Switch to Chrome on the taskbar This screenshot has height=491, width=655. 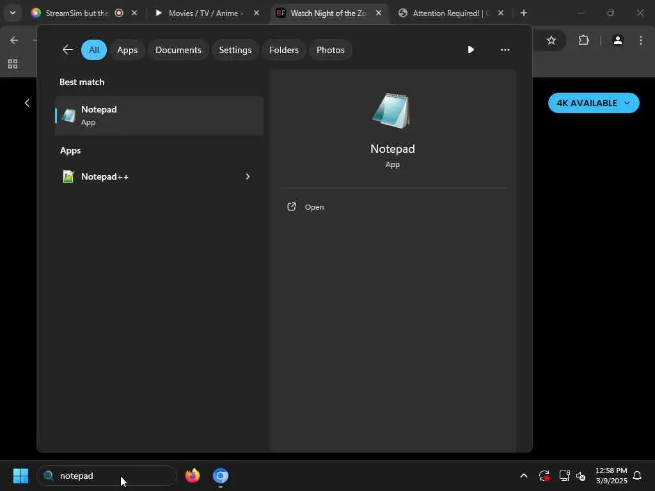click(221, 476)
